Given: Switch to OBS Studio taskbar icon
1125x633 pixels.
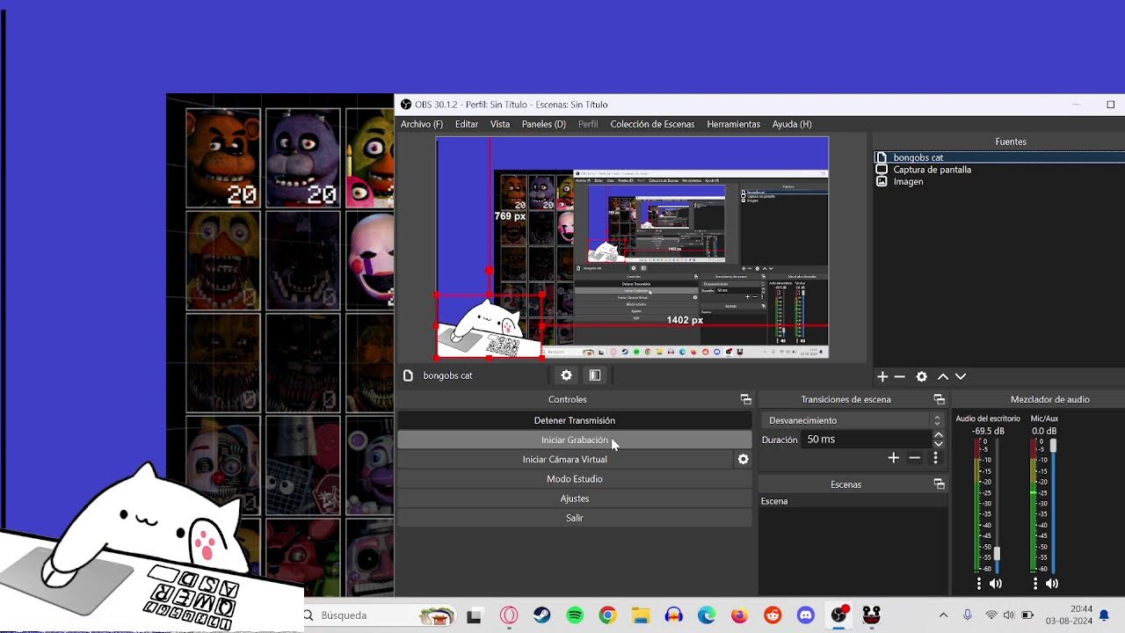Looking at the screenshot, I should tap(839, 615).
